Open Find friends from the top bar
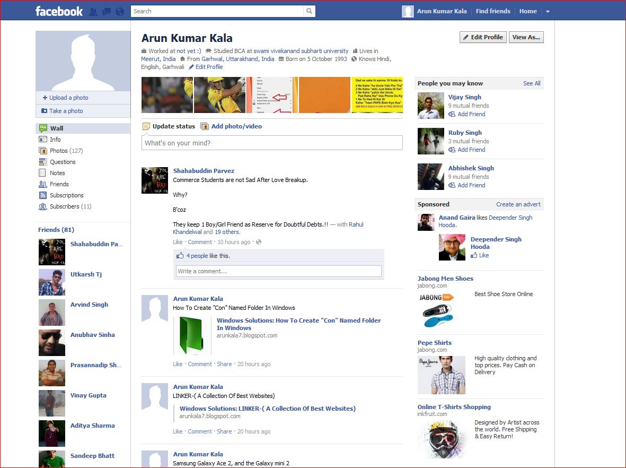626x468 pixels. [x=493, y=10]
